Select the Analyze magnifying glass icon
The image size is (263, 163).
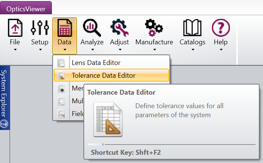click(92, 28)
